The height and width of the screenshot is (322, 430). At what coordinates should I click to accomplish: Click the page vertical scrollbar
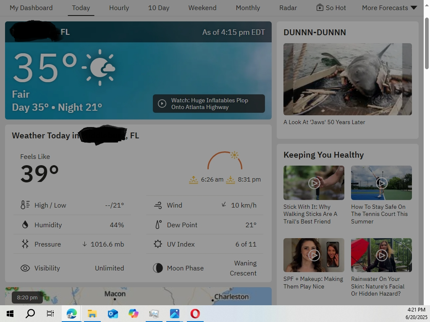(427, 43)
